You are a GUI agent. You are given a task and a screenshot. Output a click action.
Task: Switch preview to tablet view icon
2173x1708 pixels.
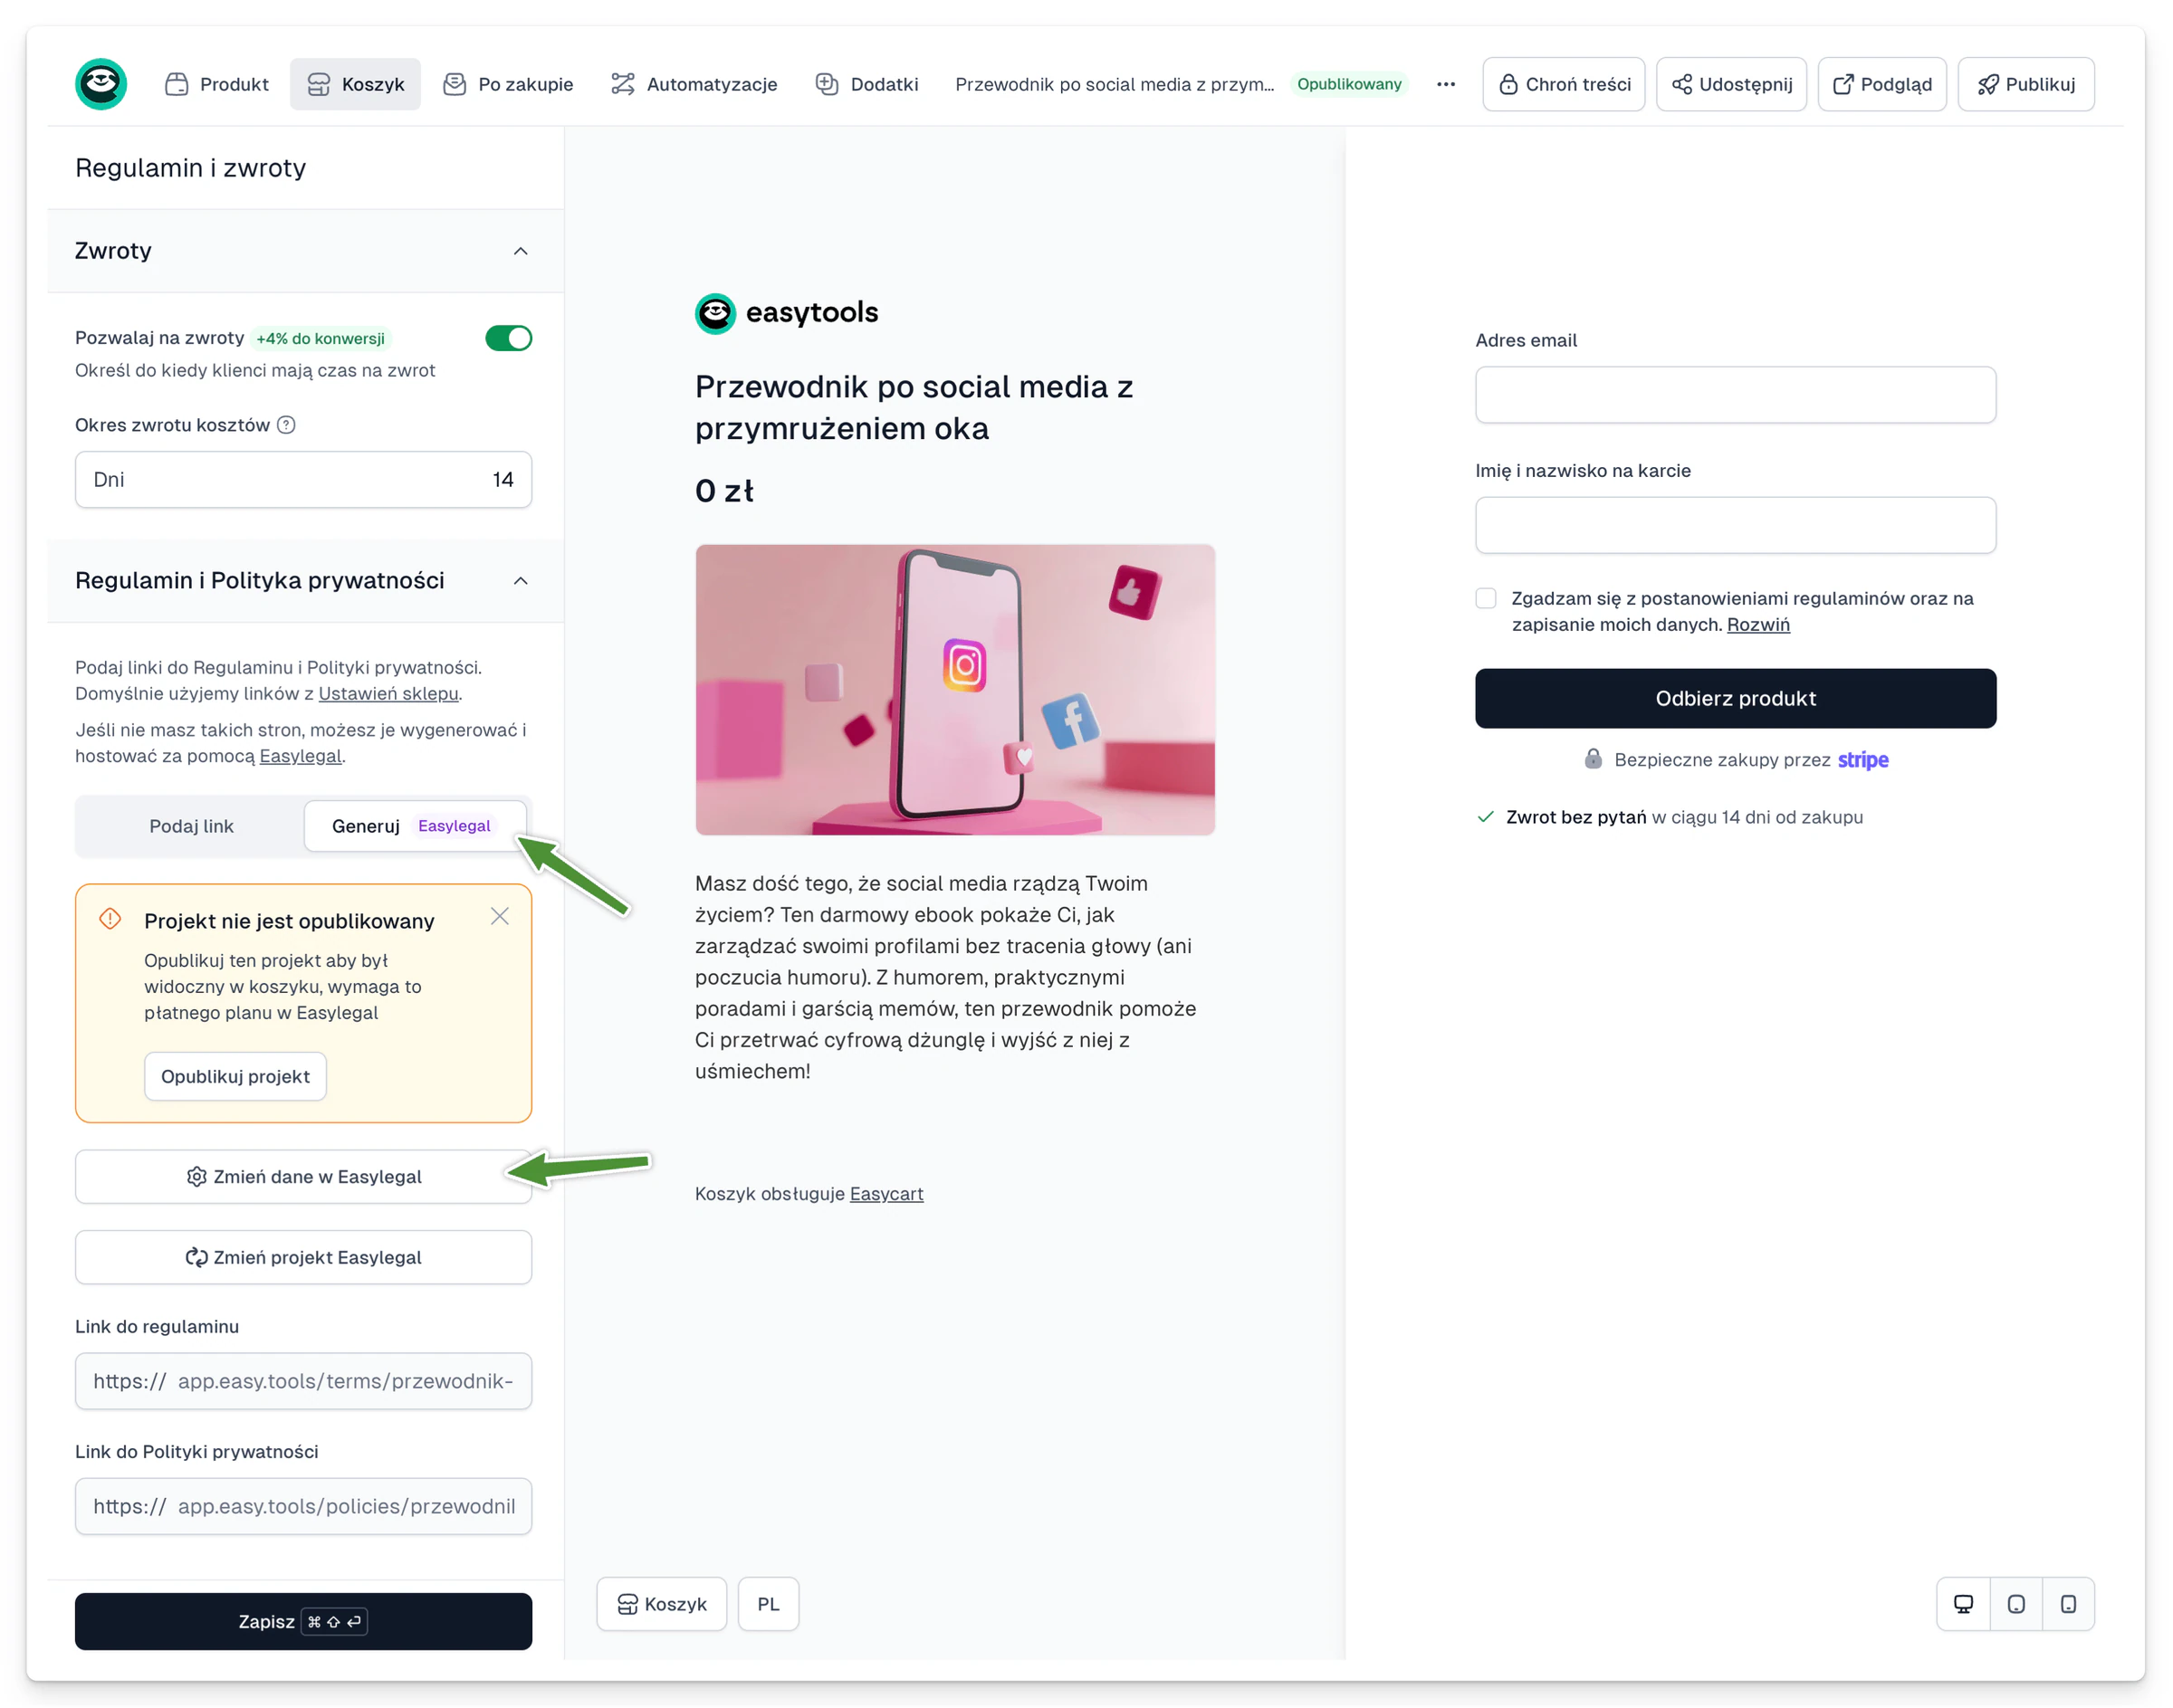[x=2016, y=1604]
